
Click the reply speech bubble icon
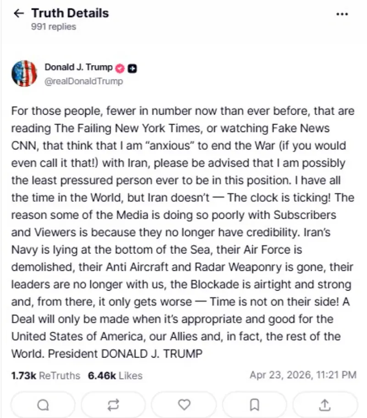point(43,404)
